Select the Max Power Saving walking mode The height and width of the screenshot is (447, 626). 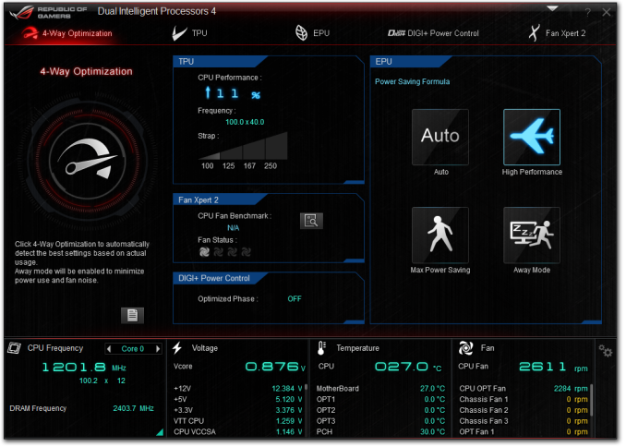(440, 235)
